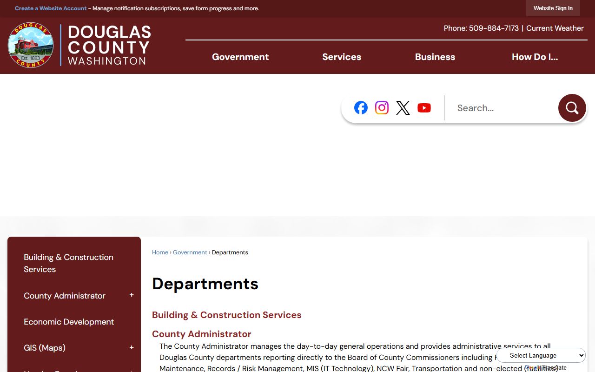Screen dimensions: 595x372
Task: Open the X (Twitter) social icon
Action: [x=403, y=108]
